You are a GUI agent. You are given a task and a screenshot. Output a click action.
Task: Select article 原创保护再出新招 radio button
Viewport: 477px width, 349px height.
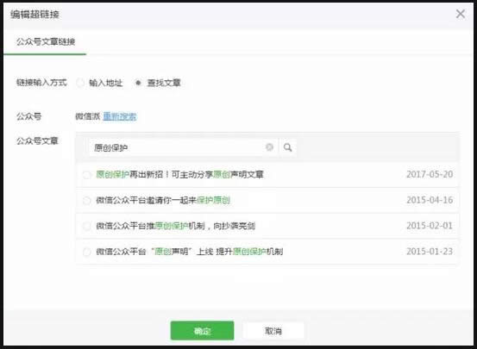pos(87,175)
